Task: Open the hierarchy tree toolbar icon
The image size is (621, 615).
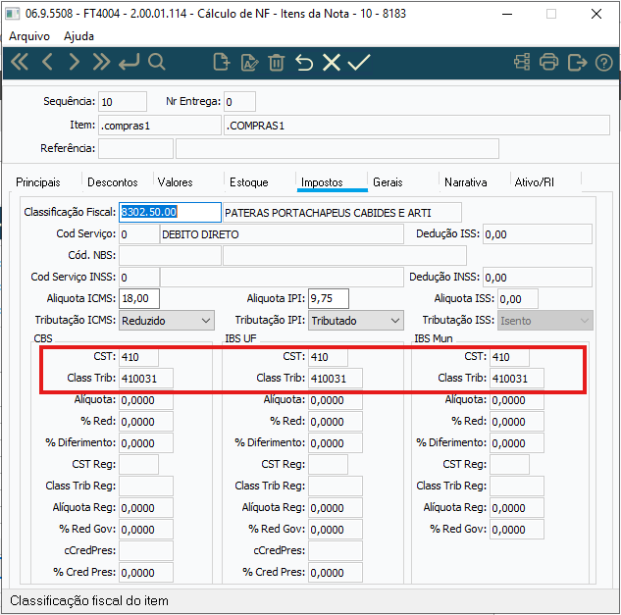Action: [522, 62]
